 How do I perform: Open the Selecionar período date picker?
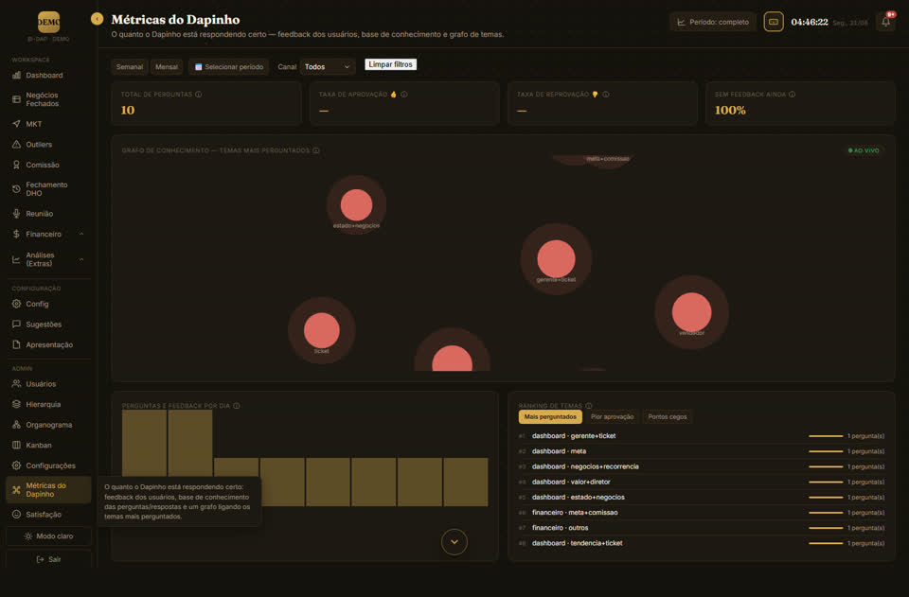(229, 66)
